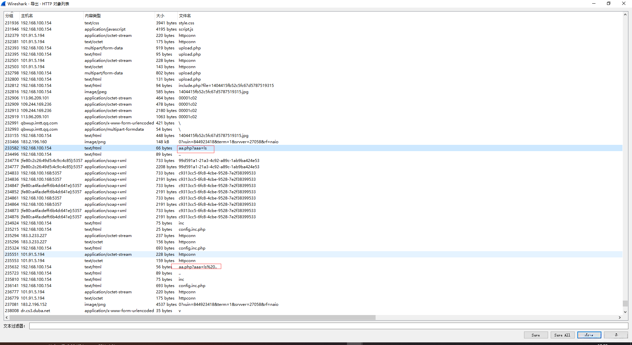Click the right arrow of the horizontal scrollbar

[620, 318]
